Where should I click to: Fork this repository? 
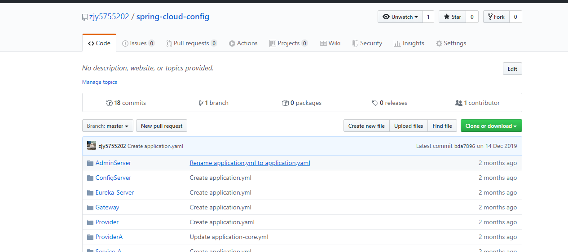(x=496, y=17)
